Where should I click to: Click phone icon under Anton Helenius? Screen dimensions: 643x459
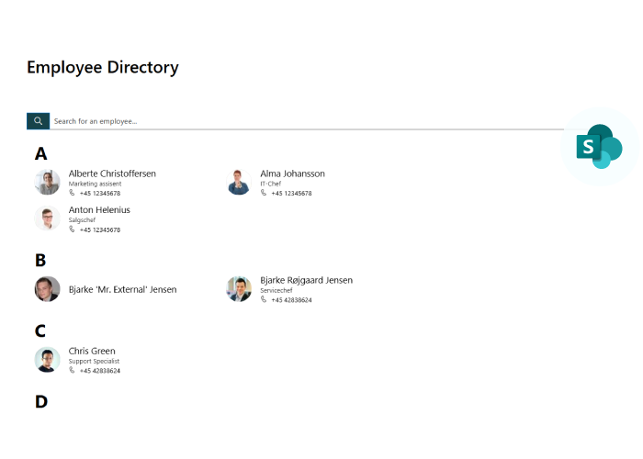(72, 229)
